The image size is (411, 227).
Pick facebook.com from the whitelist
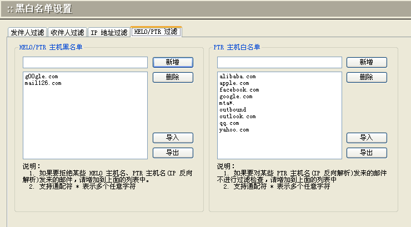coord(239,90)
